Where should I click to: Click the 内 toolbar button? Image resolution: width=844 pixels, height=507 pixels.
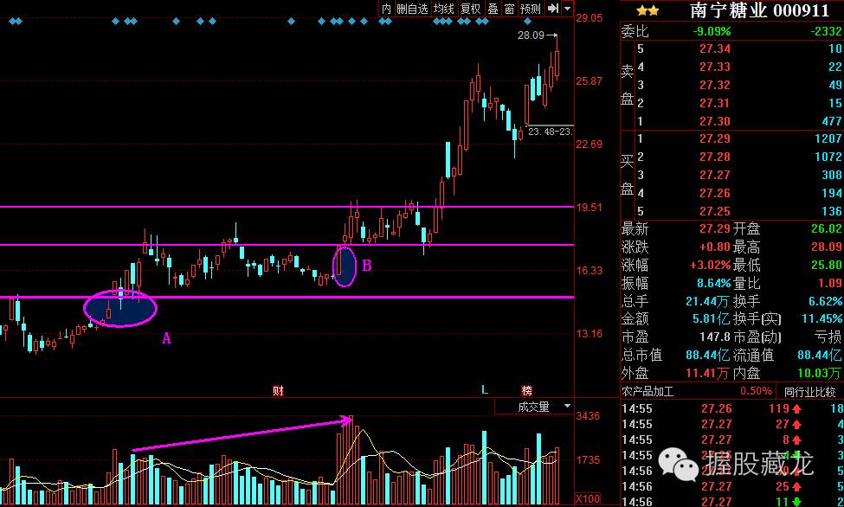pyautogui.click(x=386, y=9)
